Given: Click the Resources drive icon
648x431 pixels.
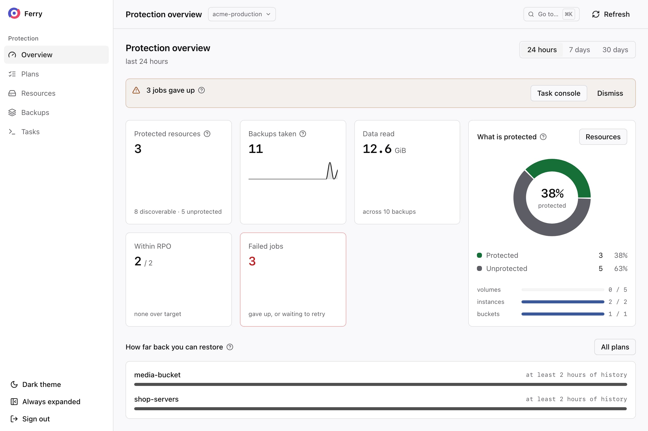Looking at the screenshot, I should click(12, 93).
